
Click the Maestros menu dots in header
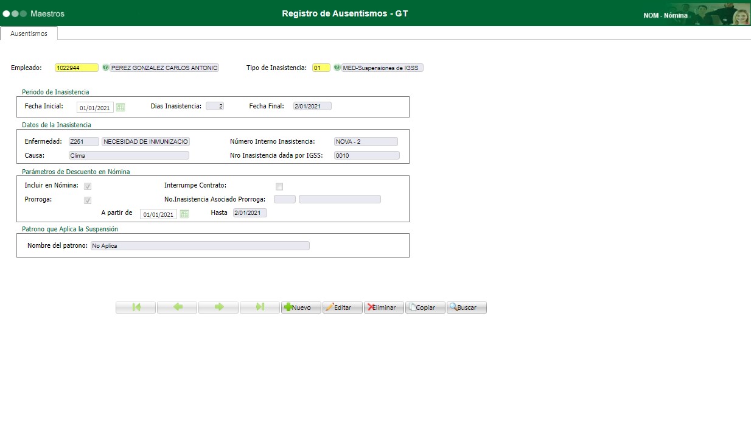click(15, 13)
